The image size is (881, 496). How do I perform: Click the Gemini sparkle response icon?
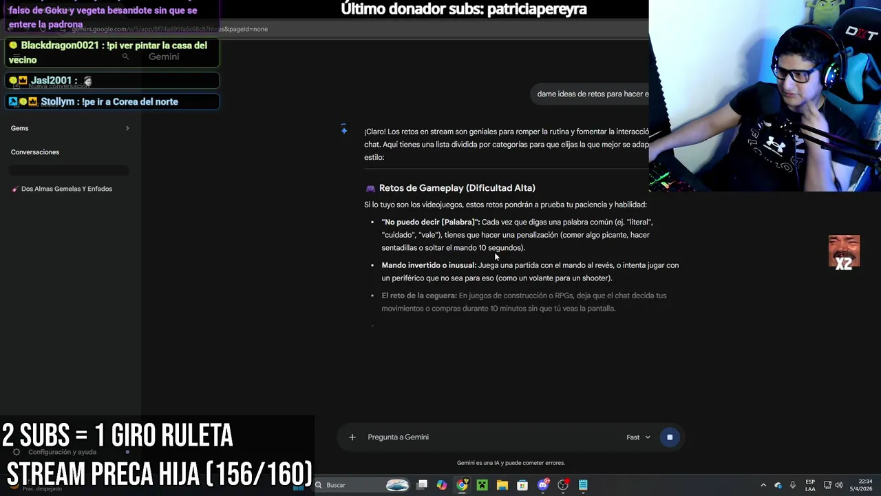344,130
